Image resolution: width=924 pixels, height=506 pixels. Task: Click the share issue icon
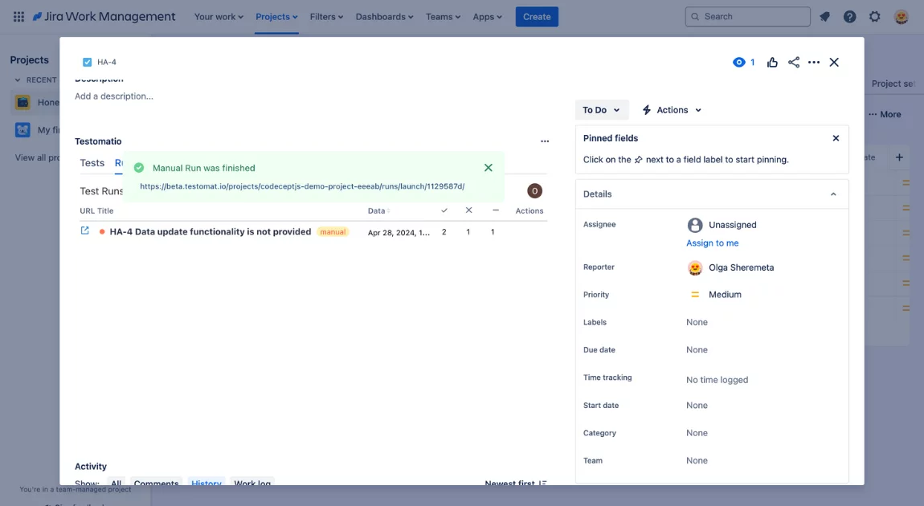click(x=794, y=63)
